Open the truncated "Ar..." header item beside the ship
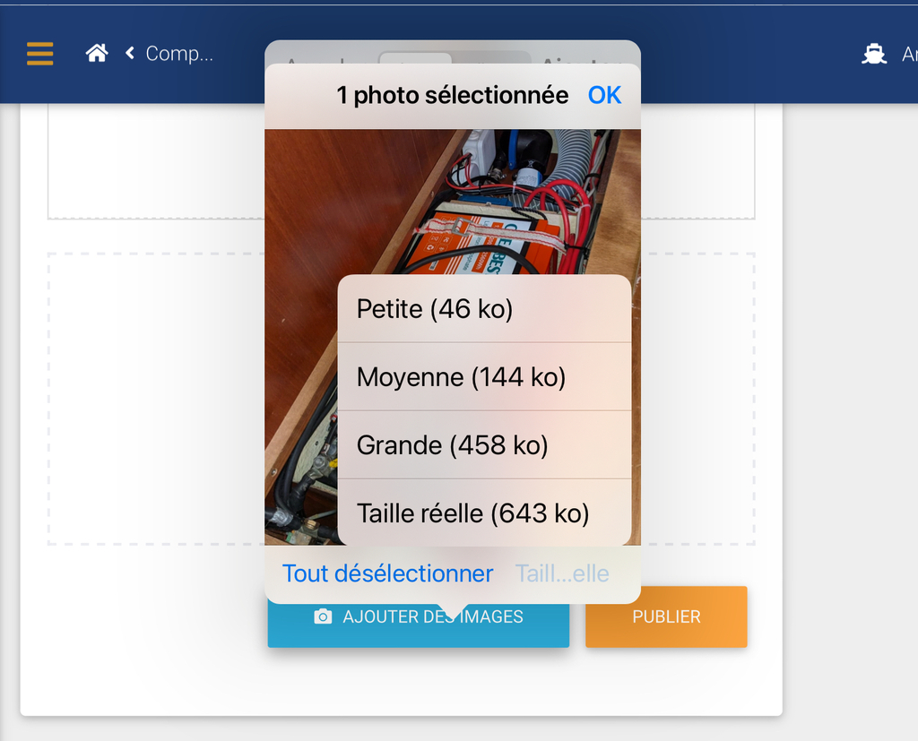Screen dimensions: 918x741 [x=908, y=55]
